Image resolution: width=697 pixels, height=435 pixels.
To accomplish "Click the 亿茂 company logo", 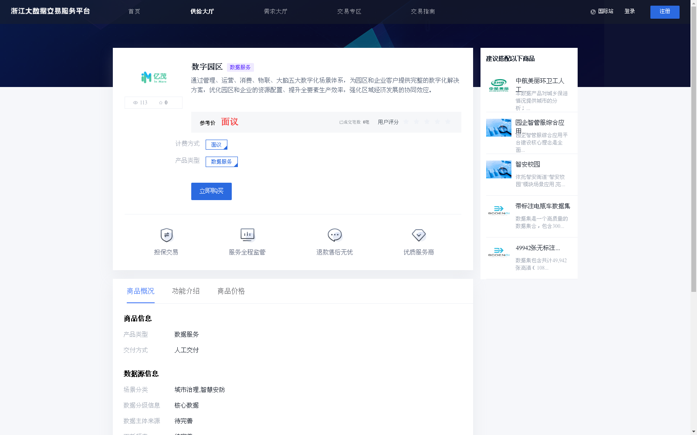I will click(x=154, y=77).
